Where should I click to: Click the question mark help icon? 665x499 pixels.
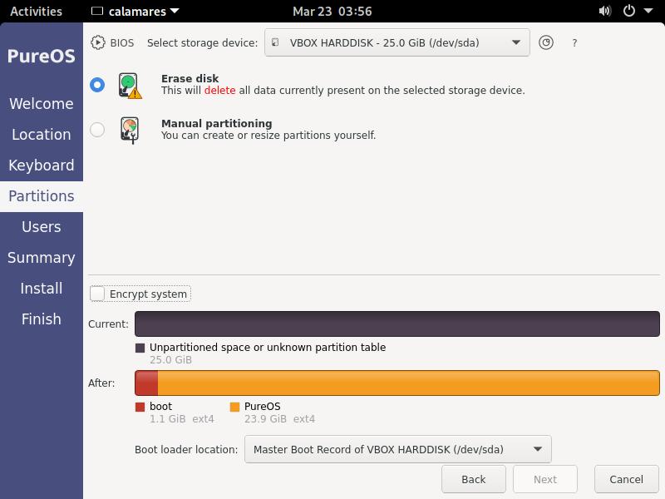coord(574,42)
